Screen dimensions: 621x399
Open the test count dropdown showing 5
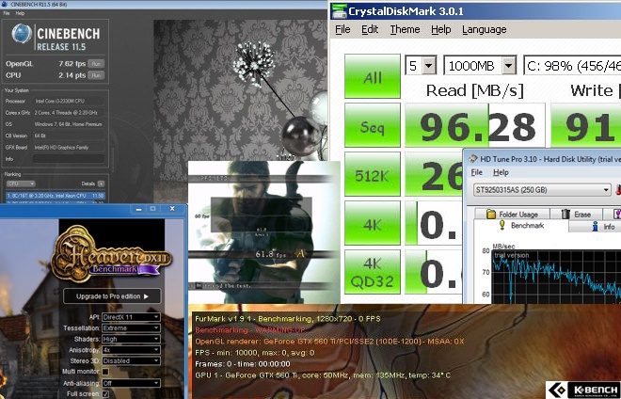click(421, 65)
